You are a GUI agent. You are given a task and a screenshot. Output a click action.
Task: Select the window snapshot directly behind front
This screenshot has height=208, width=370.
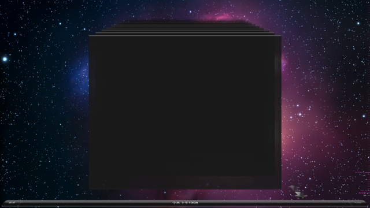click(x=185, y=34)
